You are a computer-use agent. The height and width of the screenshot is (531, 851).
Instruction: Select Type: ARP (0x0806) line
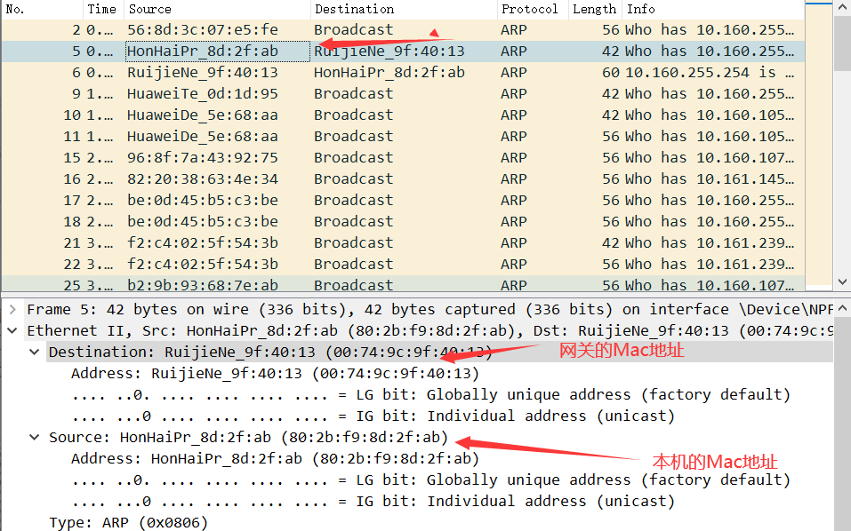click(x=129, y=522)
